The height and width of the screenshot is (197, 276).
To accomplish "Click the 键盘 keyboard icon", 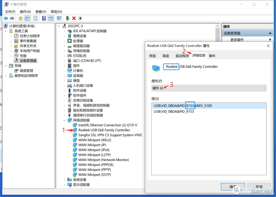I will pos(70,81).
